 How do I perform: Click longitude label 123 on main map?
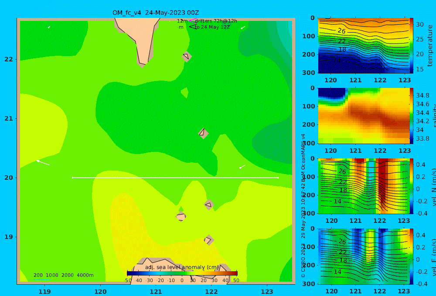(267, 292)
